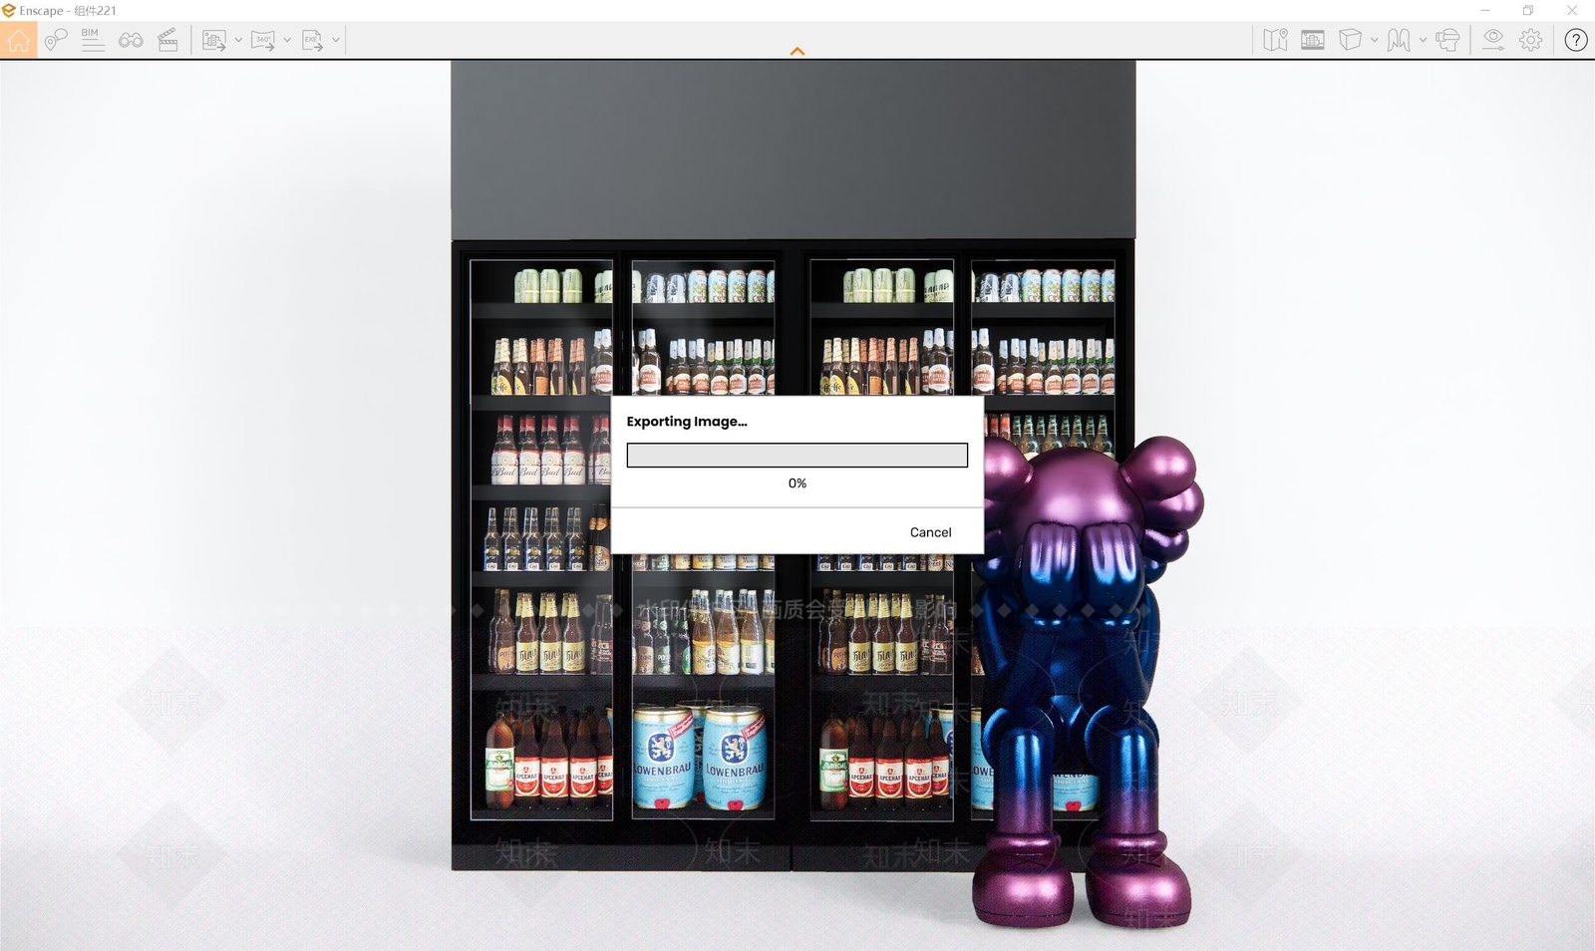
Task: Open the collaborative annotations pin icon
Action: 56,40
